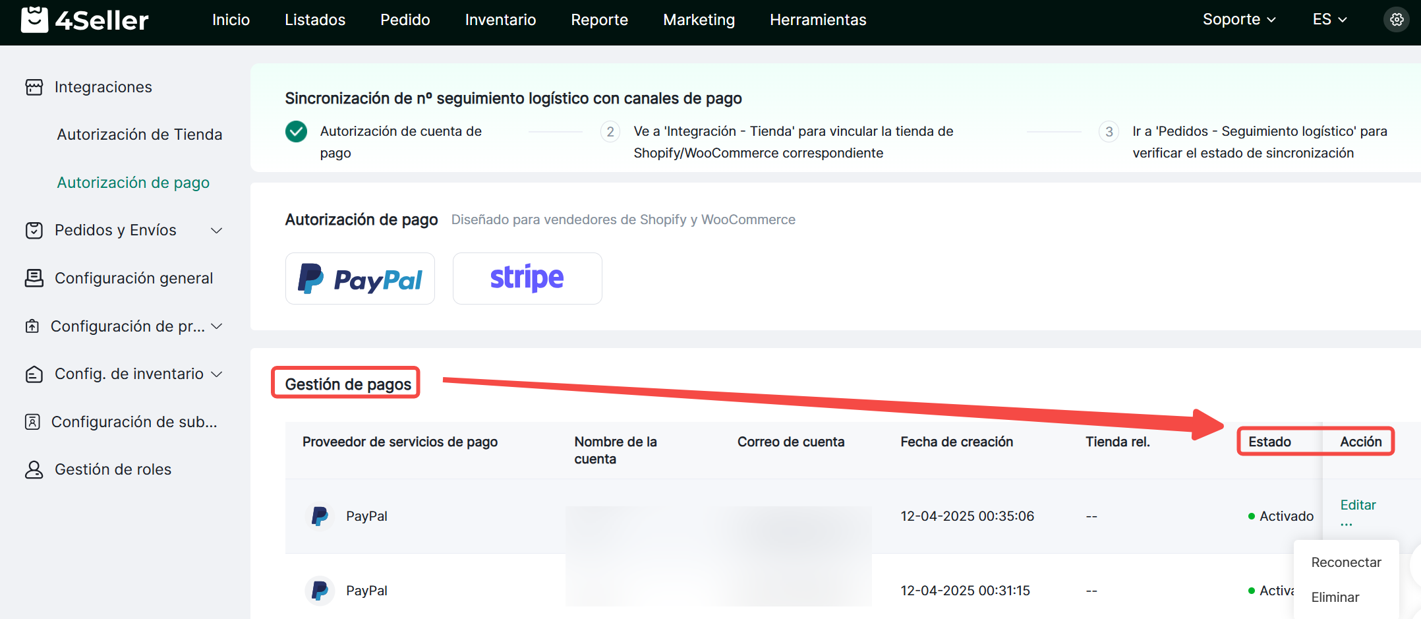
Task: Click the Configuración de sub... account icon
Action: [x=32, y=422]
